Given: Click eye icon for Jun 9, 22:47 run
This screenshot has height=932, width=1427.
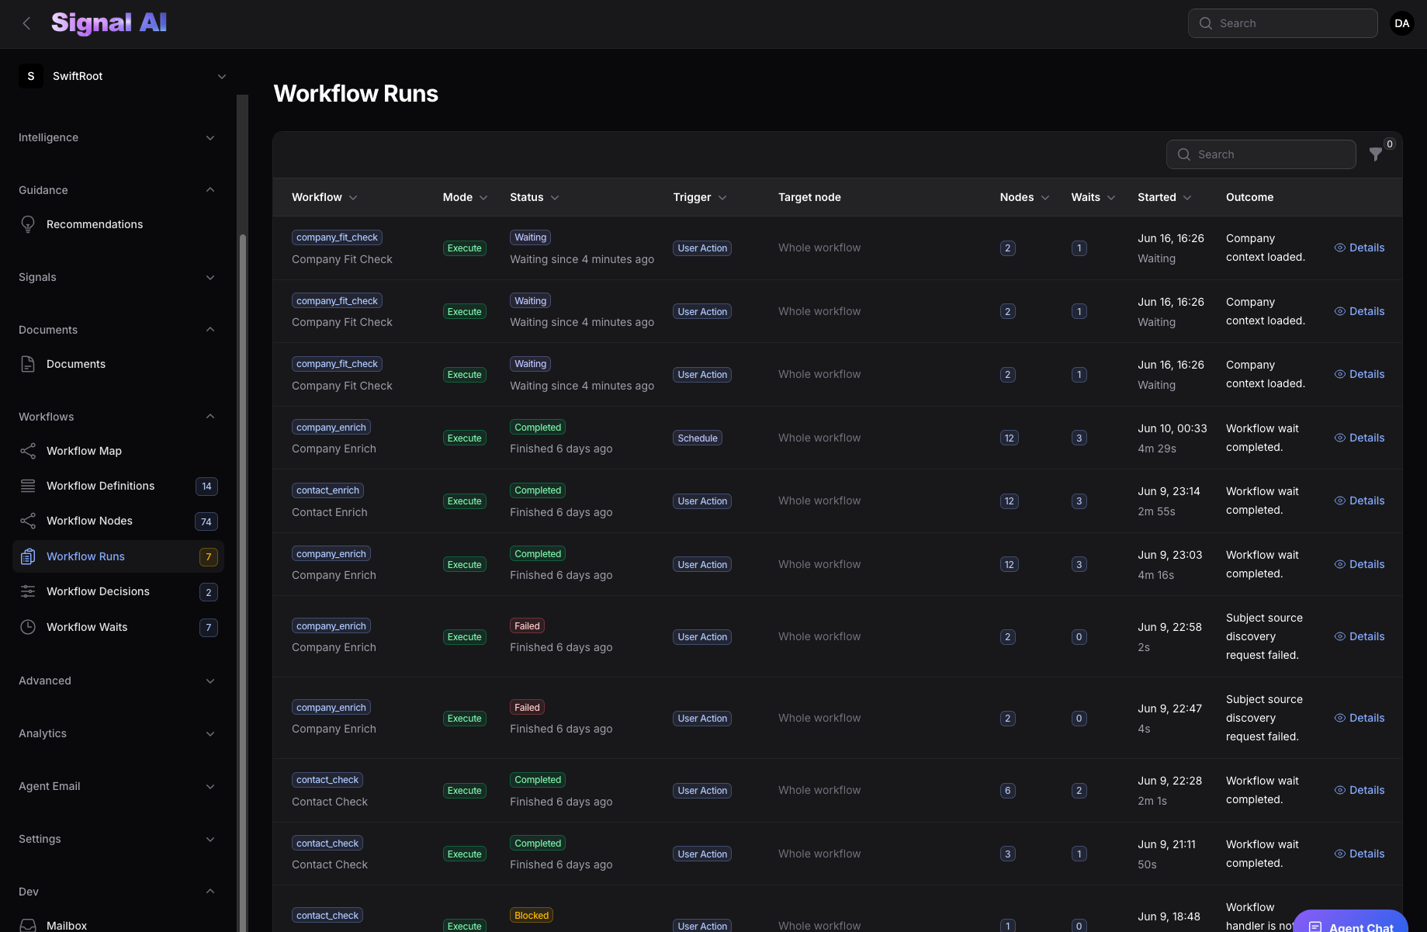Looking at the screenshot, I should (x=1340, y=718).
